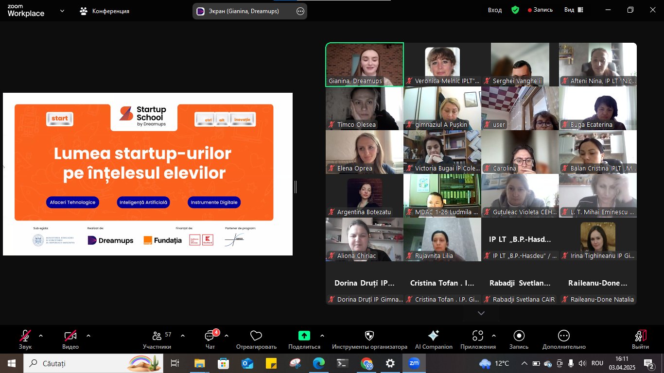Leave meeting with Выйти

(640, 339)
